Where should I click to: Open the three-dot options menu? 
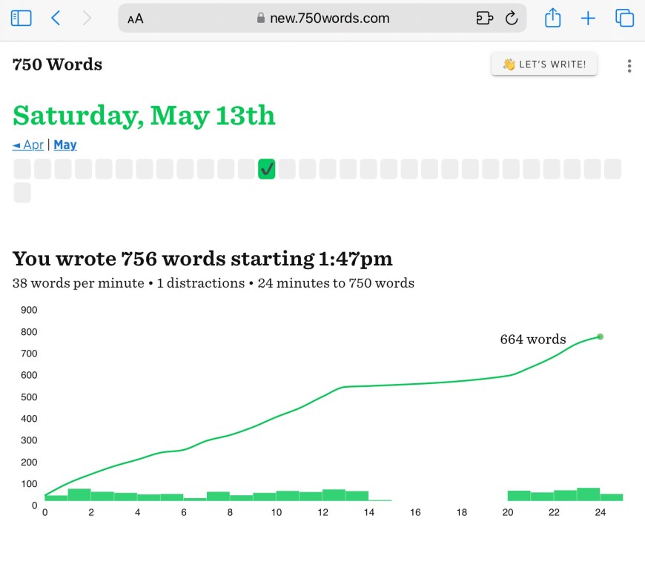click(x=629, y=66)
